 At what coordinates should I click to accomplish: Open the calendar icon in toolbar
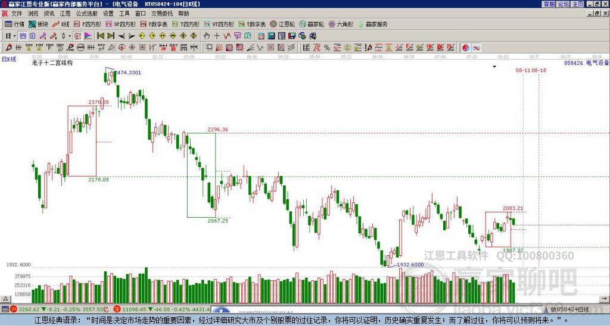pyautogui.click(x=261, y=36)
